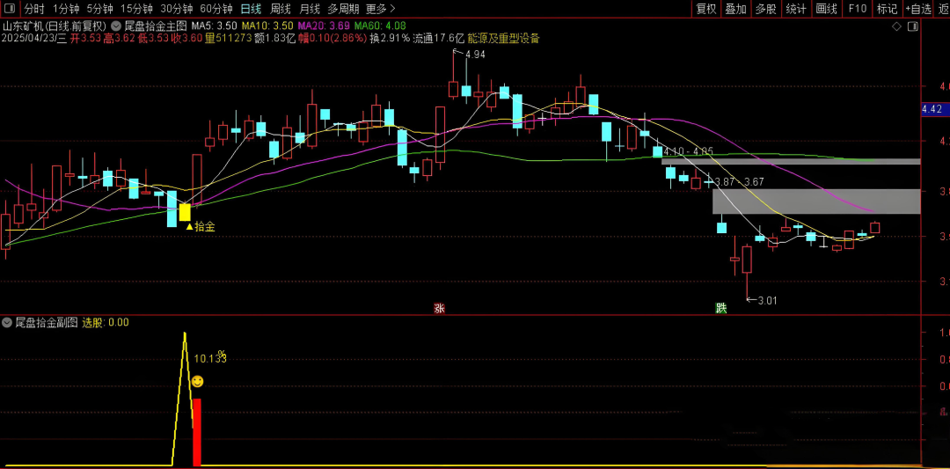Toggle 叠加 overlay comparison
950x469 pixels.
tap(735, 9)
